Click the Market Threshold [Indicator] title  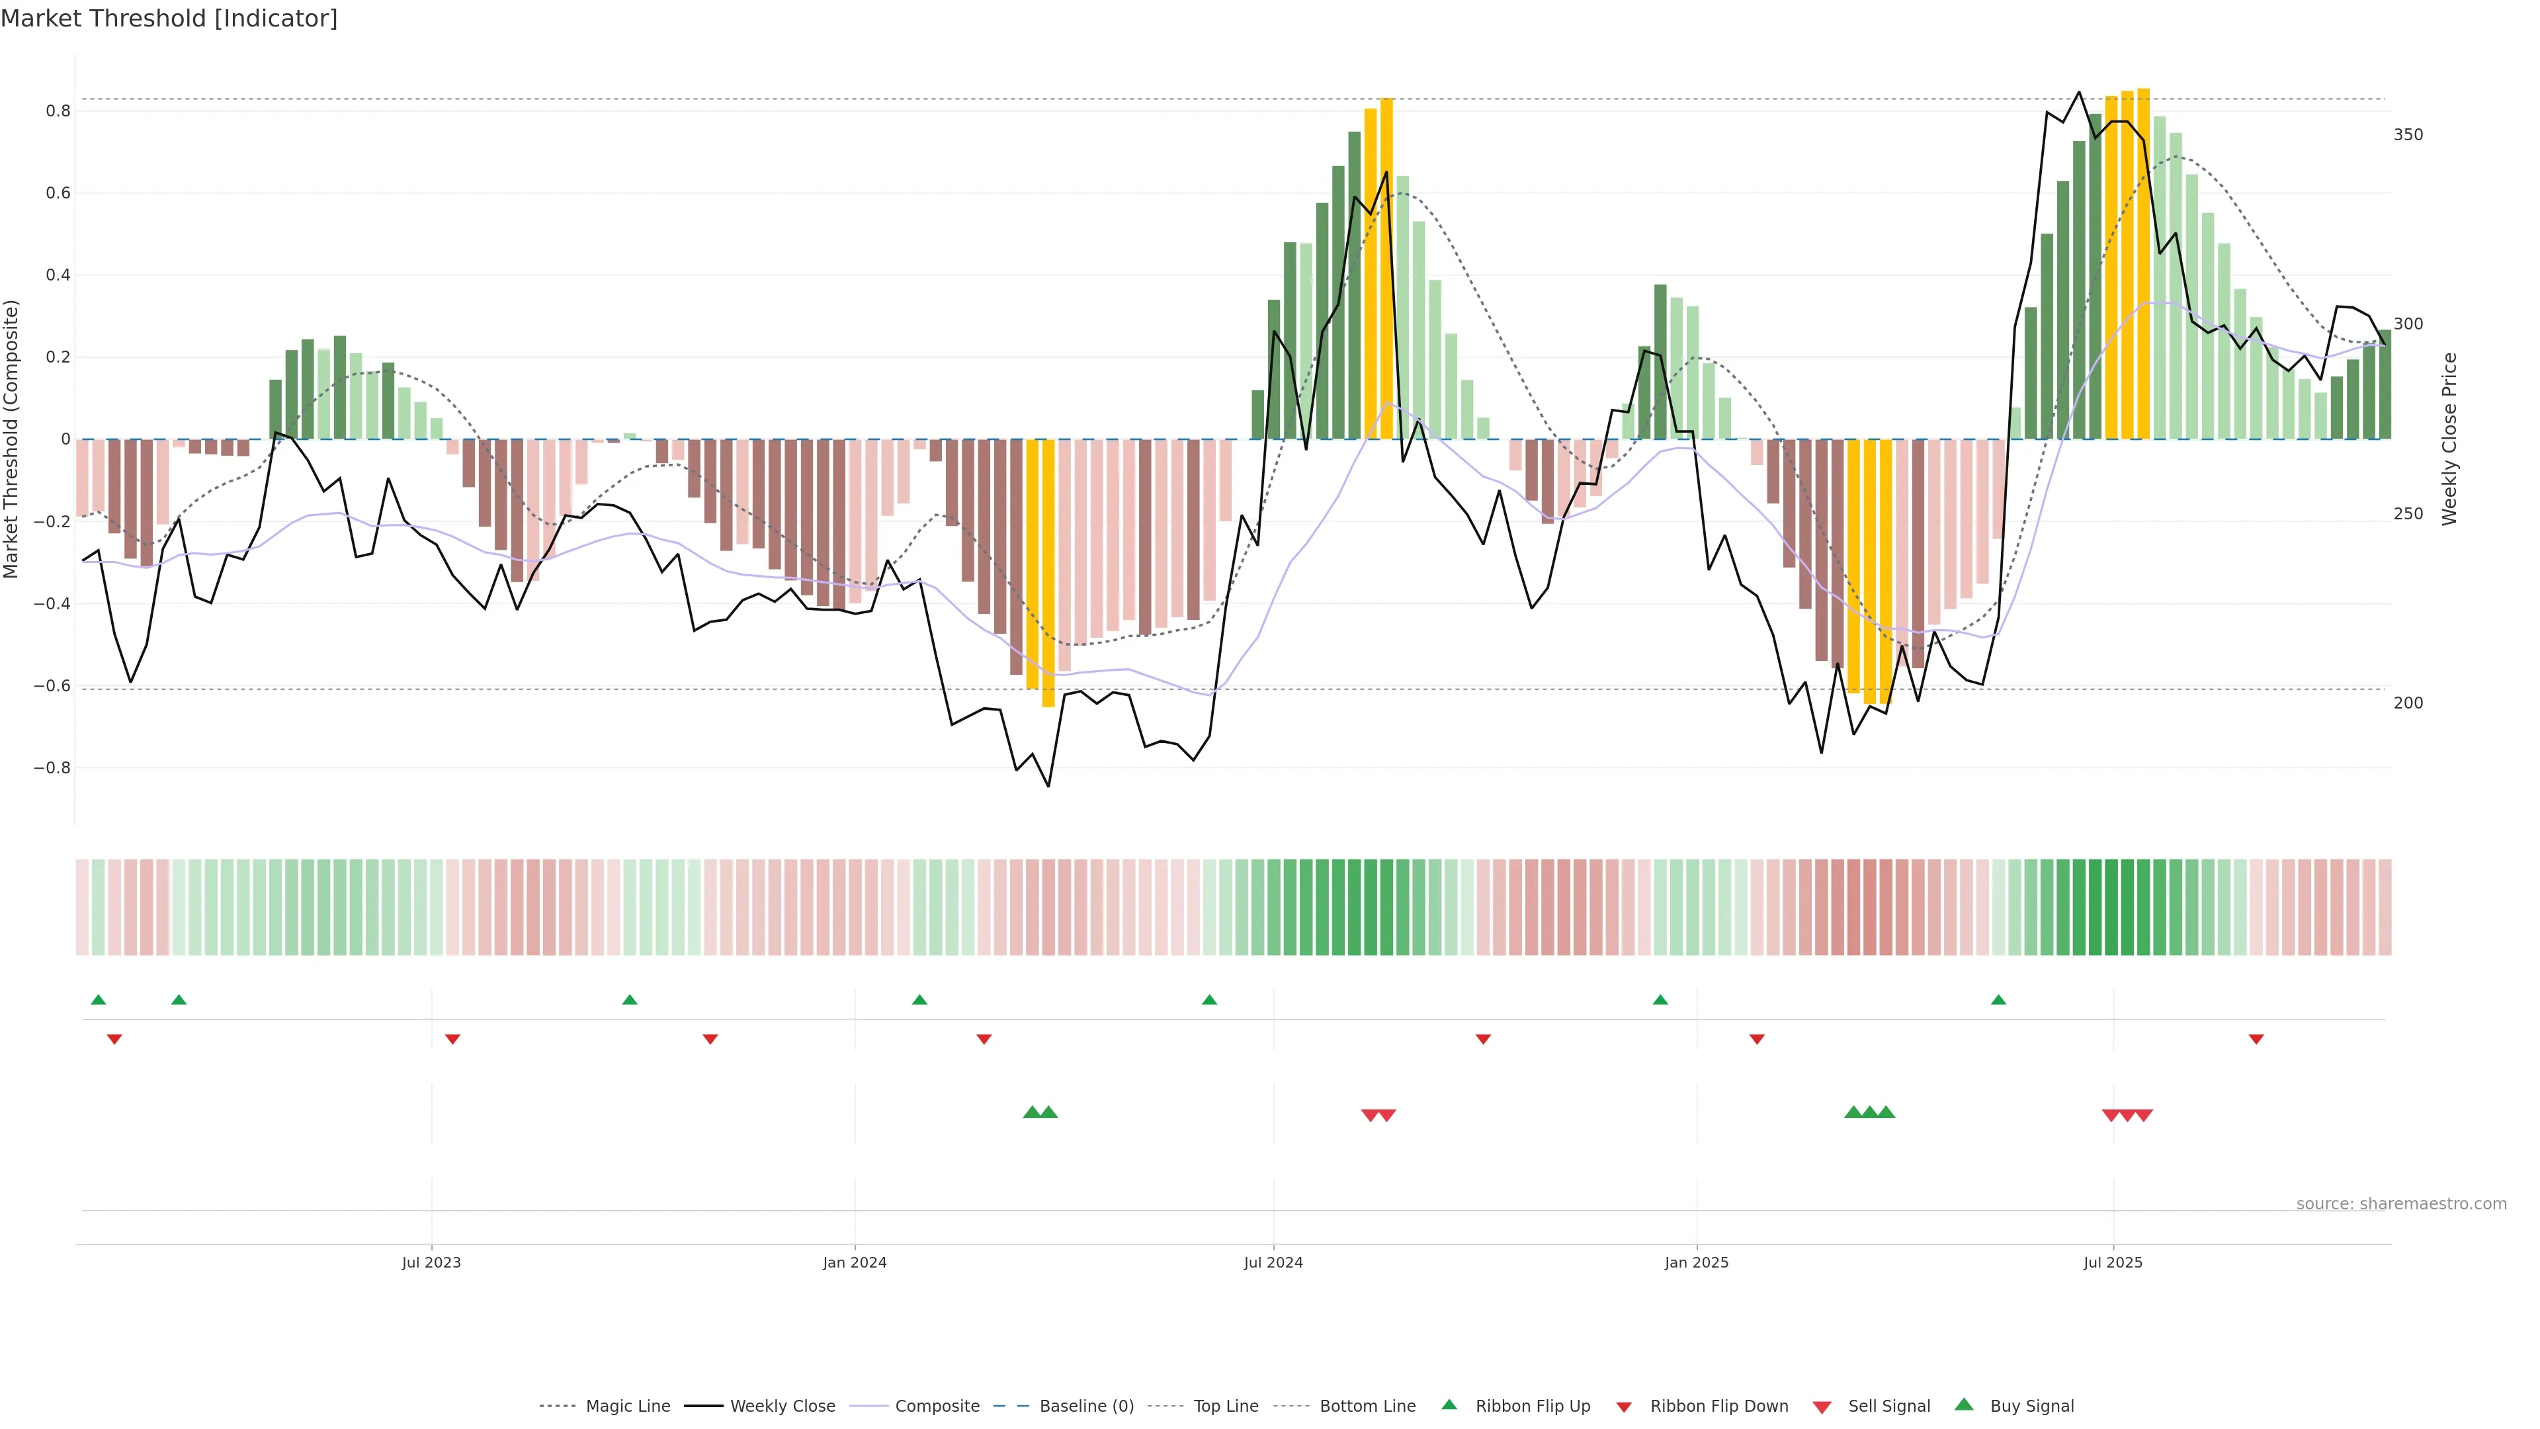point(169,18)
